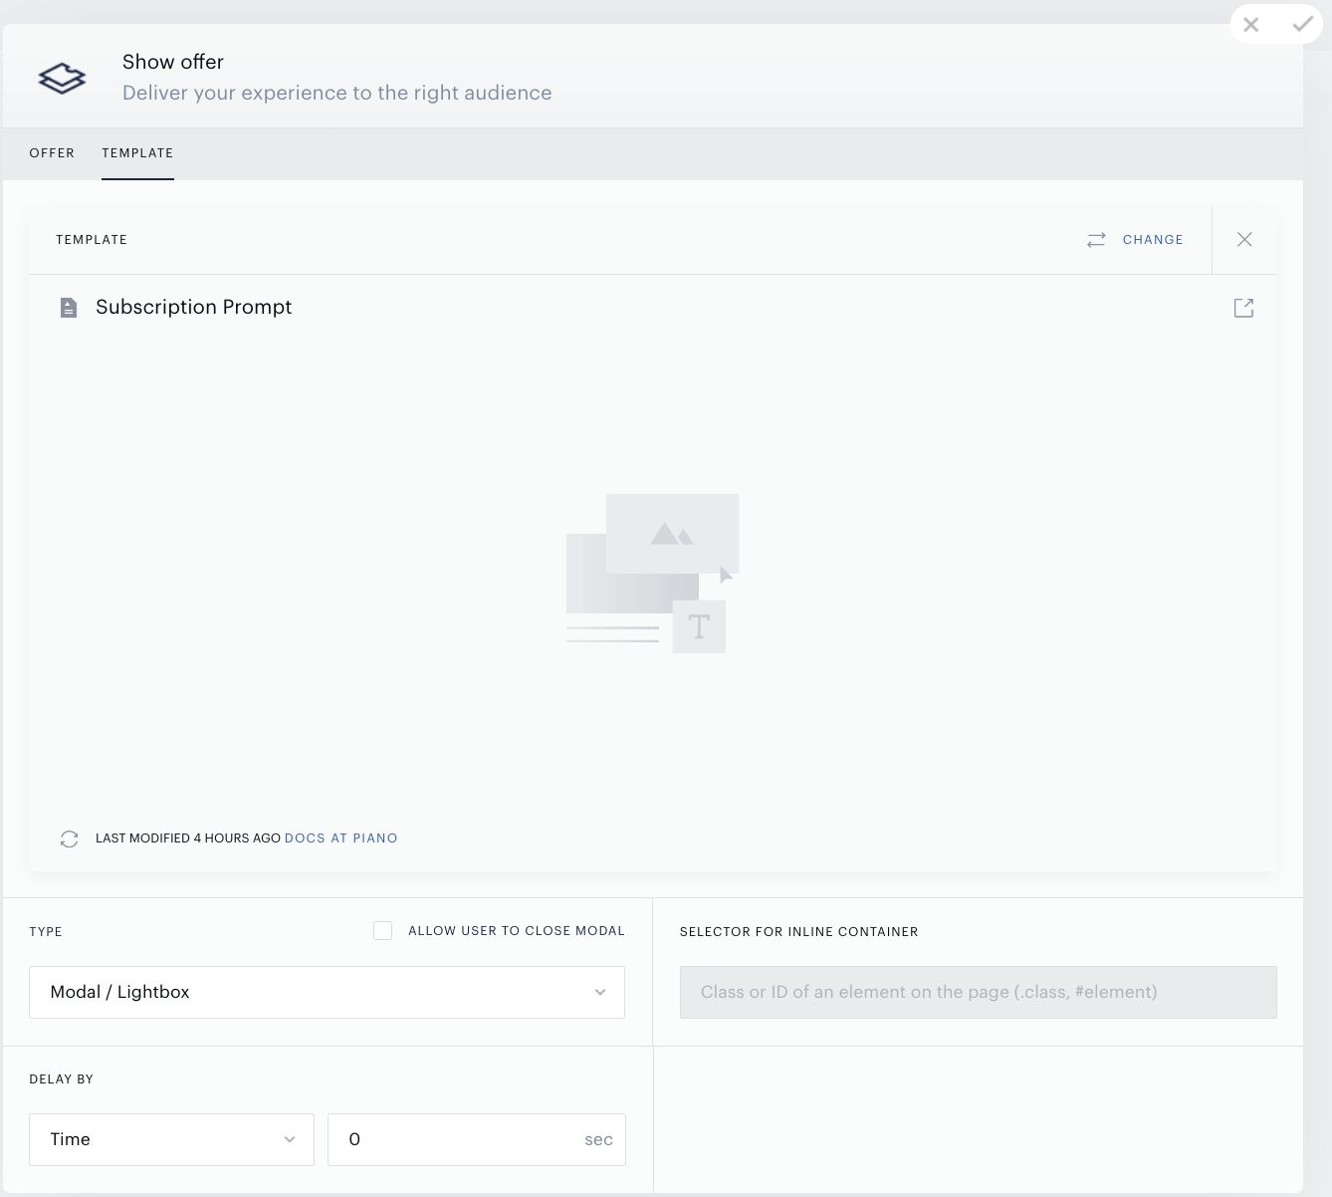
Task: Click the delay seconds input field
Action: (x=477, y=1139)
